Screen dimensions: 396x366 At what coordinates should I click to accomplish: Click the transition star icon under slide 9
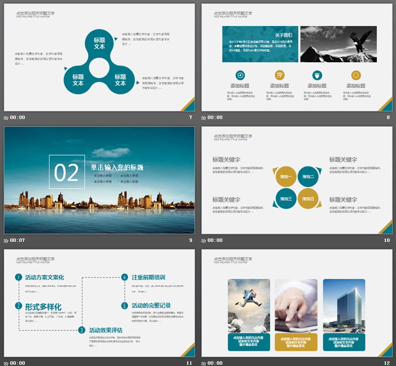[x=6, y=240]
